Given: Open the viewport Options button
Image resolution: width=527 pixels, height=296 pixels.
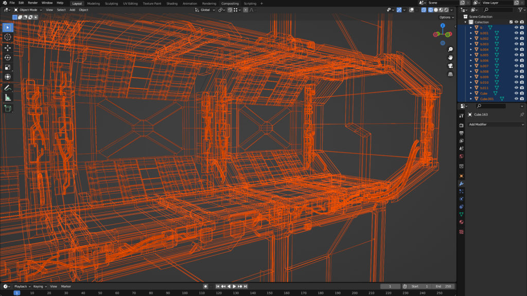Looking at the screenshot, I should [x=446, y=17].
